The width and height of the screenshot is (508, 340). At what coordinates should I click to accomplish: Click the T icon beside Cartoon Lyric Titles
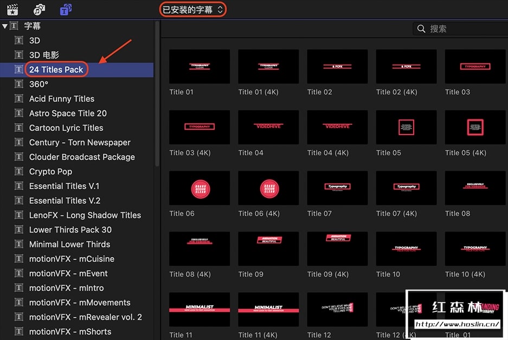click(x=19, y=127)
